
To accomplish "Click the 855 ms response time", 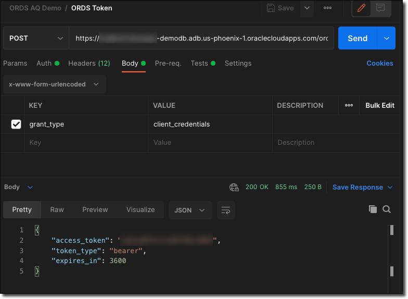I will point(286,187).
